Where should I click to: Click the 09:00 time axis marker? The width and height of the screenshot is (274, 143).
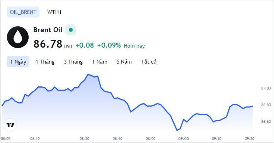click(184, 139)
